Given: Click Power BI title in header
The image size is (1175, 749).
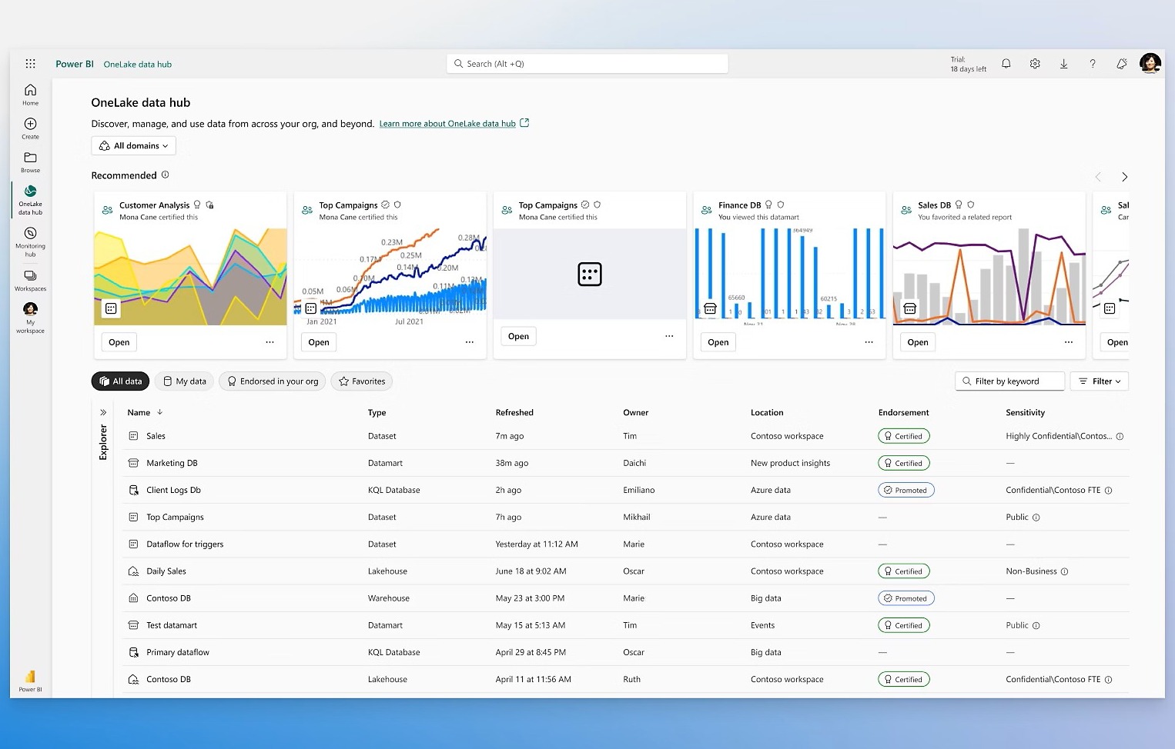Looking at the screenshot, I should (x=75, y=64).
